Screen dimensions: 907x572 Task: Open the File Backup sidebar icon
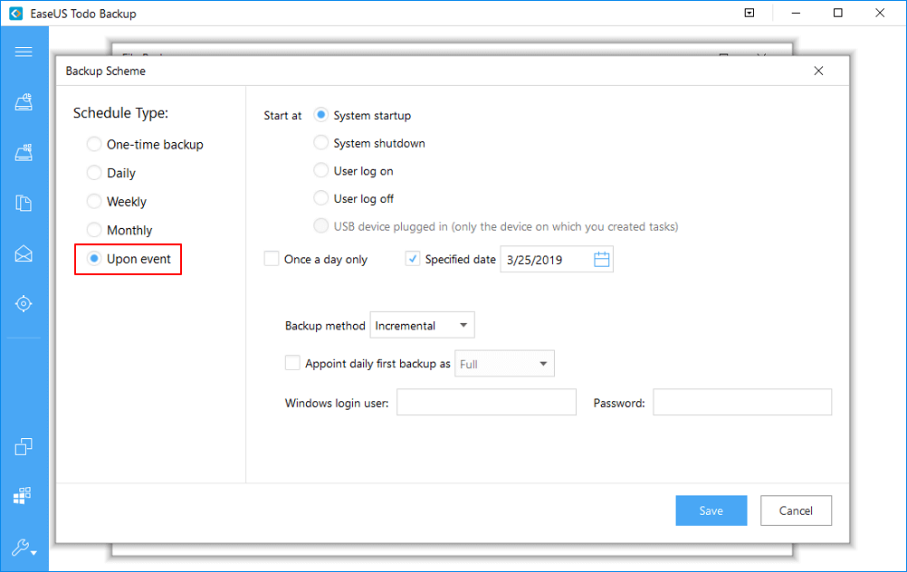(24, 203)
